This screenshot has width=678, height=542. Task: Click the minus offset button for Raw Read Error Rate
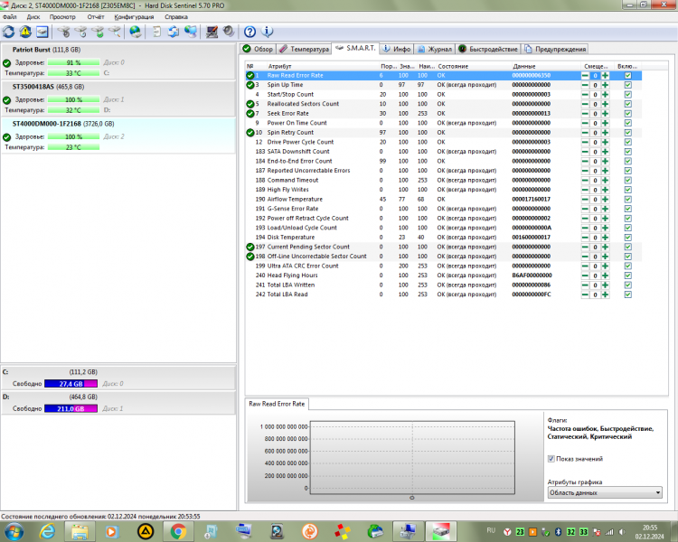(585, 76)
